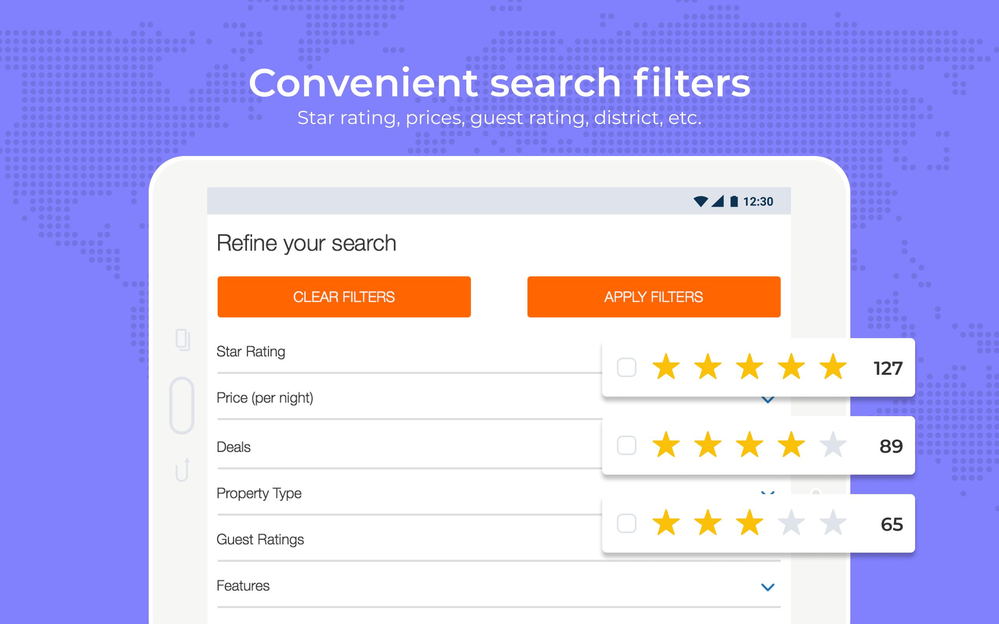Enable the 3-star rating checkbox
Image resolution: width=999 pixels, height=624 pixels.
[x=626, y=524]
